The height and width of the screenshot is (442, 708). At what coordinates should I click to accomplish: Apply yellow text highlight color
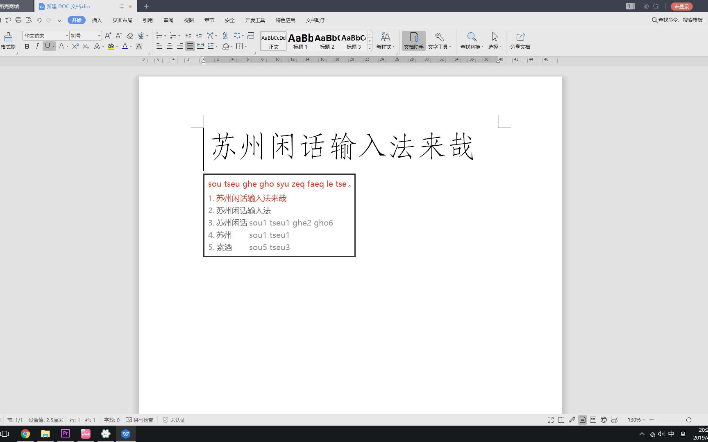pos(111,46)
